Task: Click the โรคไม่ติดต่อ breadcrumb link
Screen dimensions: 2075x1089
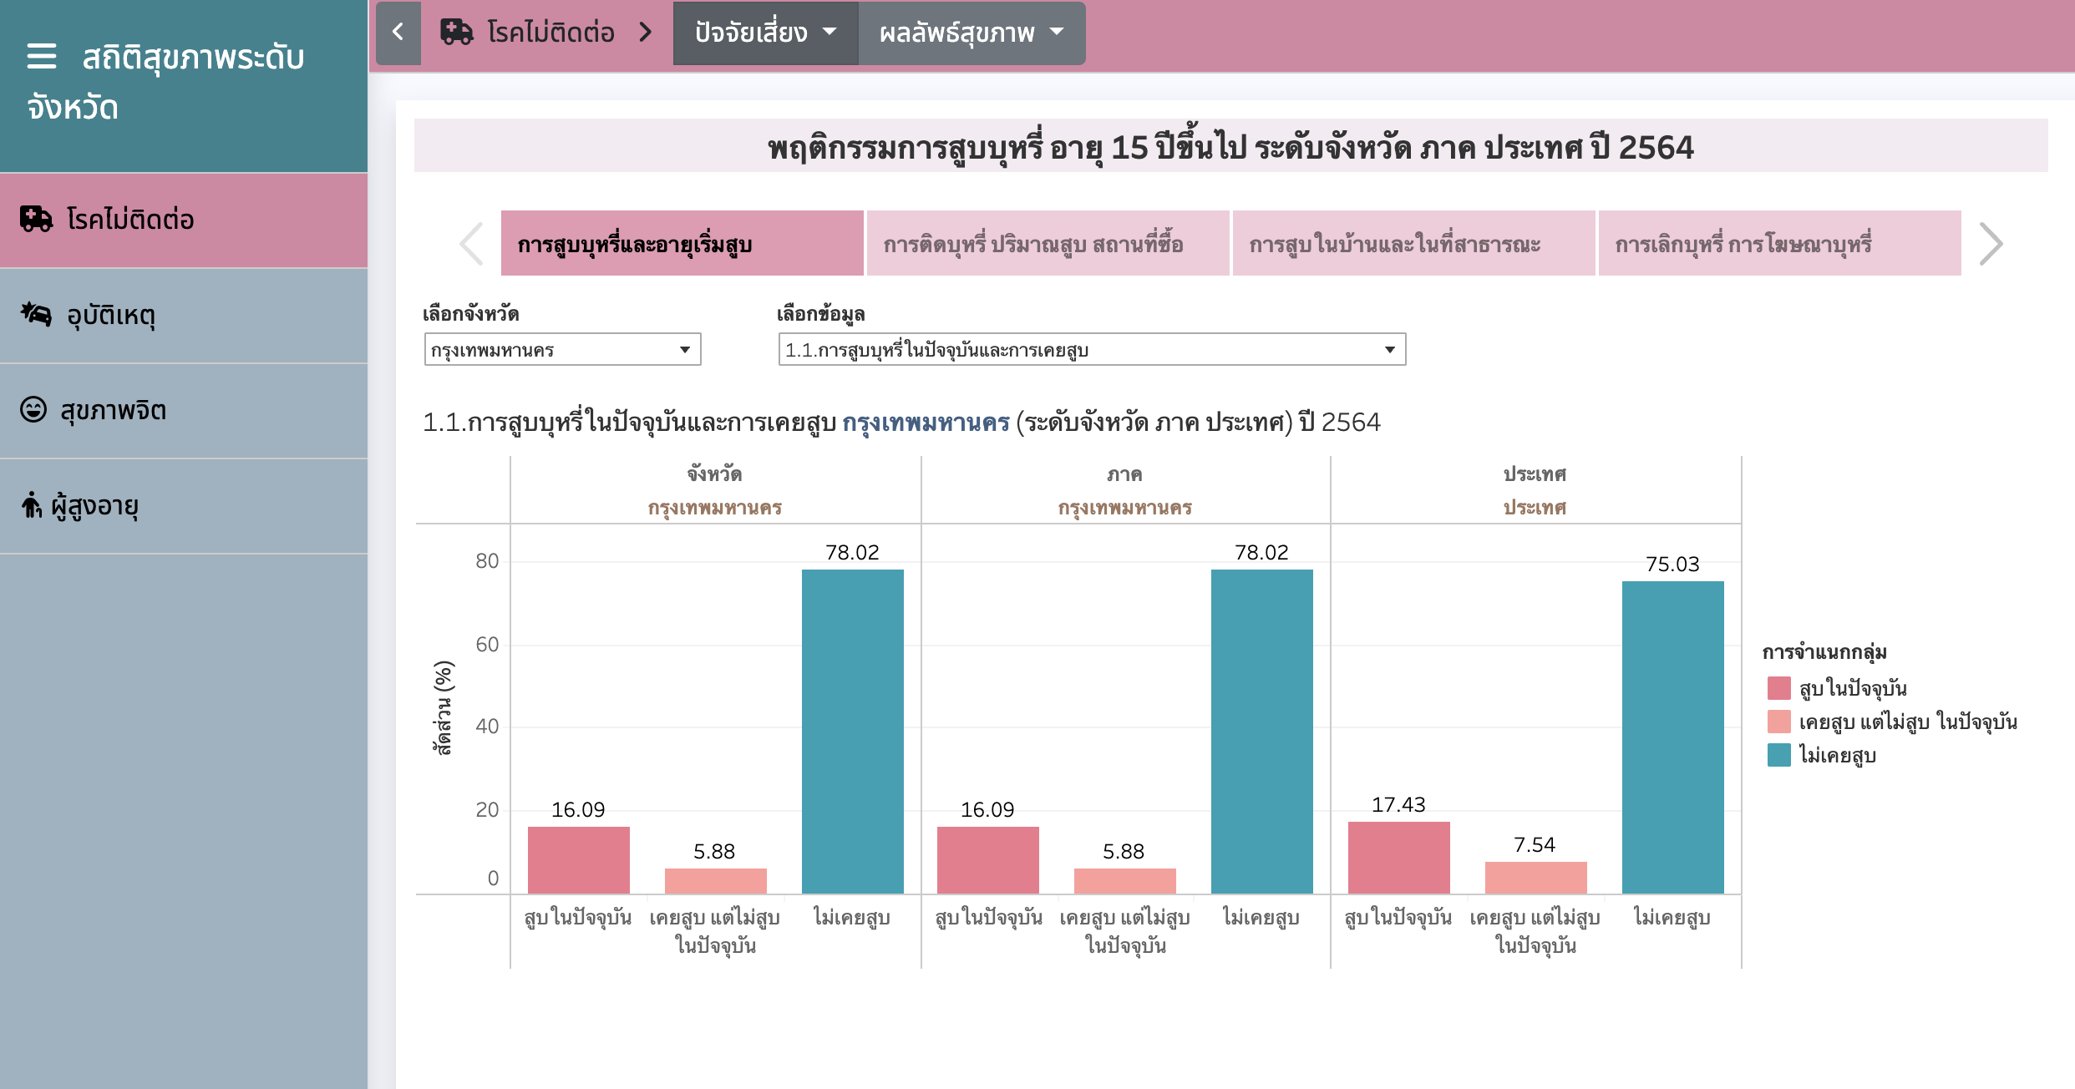Action: click(x=551, y=33)
